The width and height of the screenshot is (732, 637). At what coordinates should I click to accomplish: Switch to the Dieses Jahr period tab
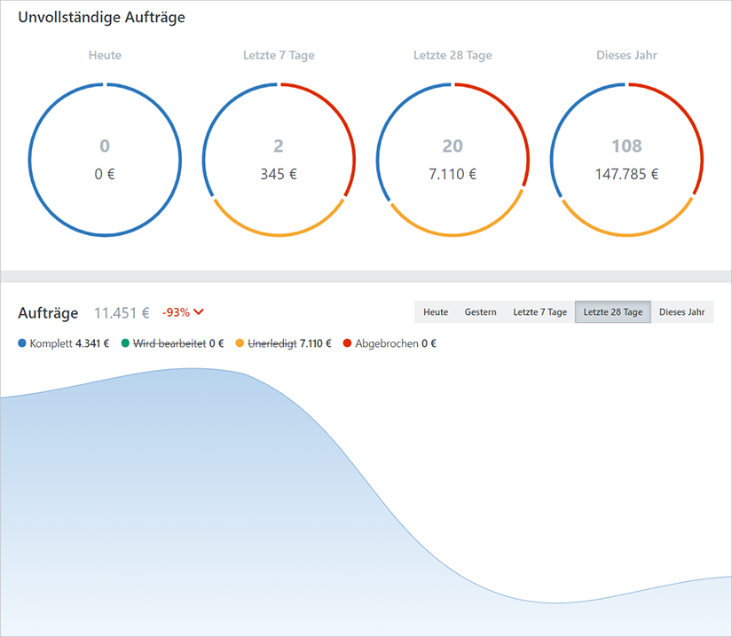click(683, 311)
